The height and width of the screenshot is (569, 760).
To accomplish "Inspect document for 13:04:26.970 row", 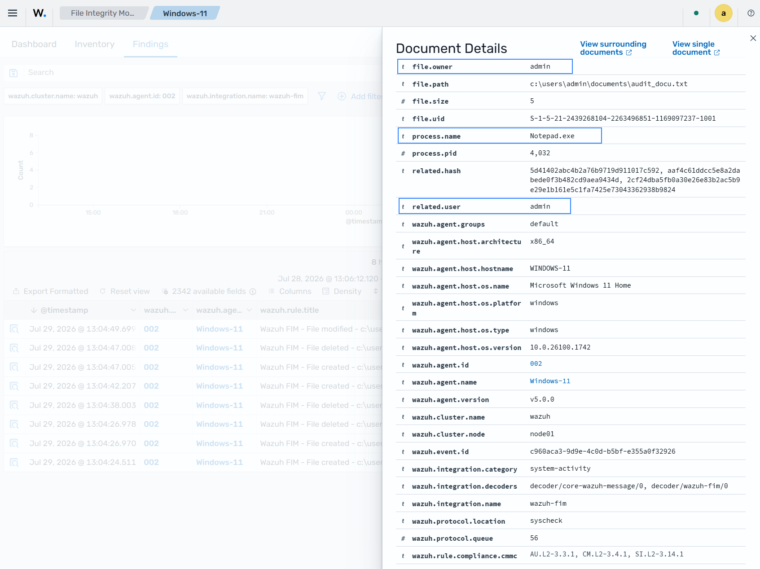I will (14, 443).
